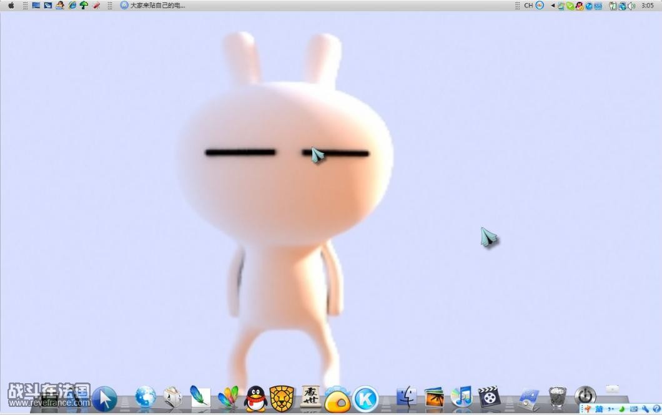Launch the QQ game icon in the top-left quick launch
Screen dimensions: 662x415
[x=60, y=6]
